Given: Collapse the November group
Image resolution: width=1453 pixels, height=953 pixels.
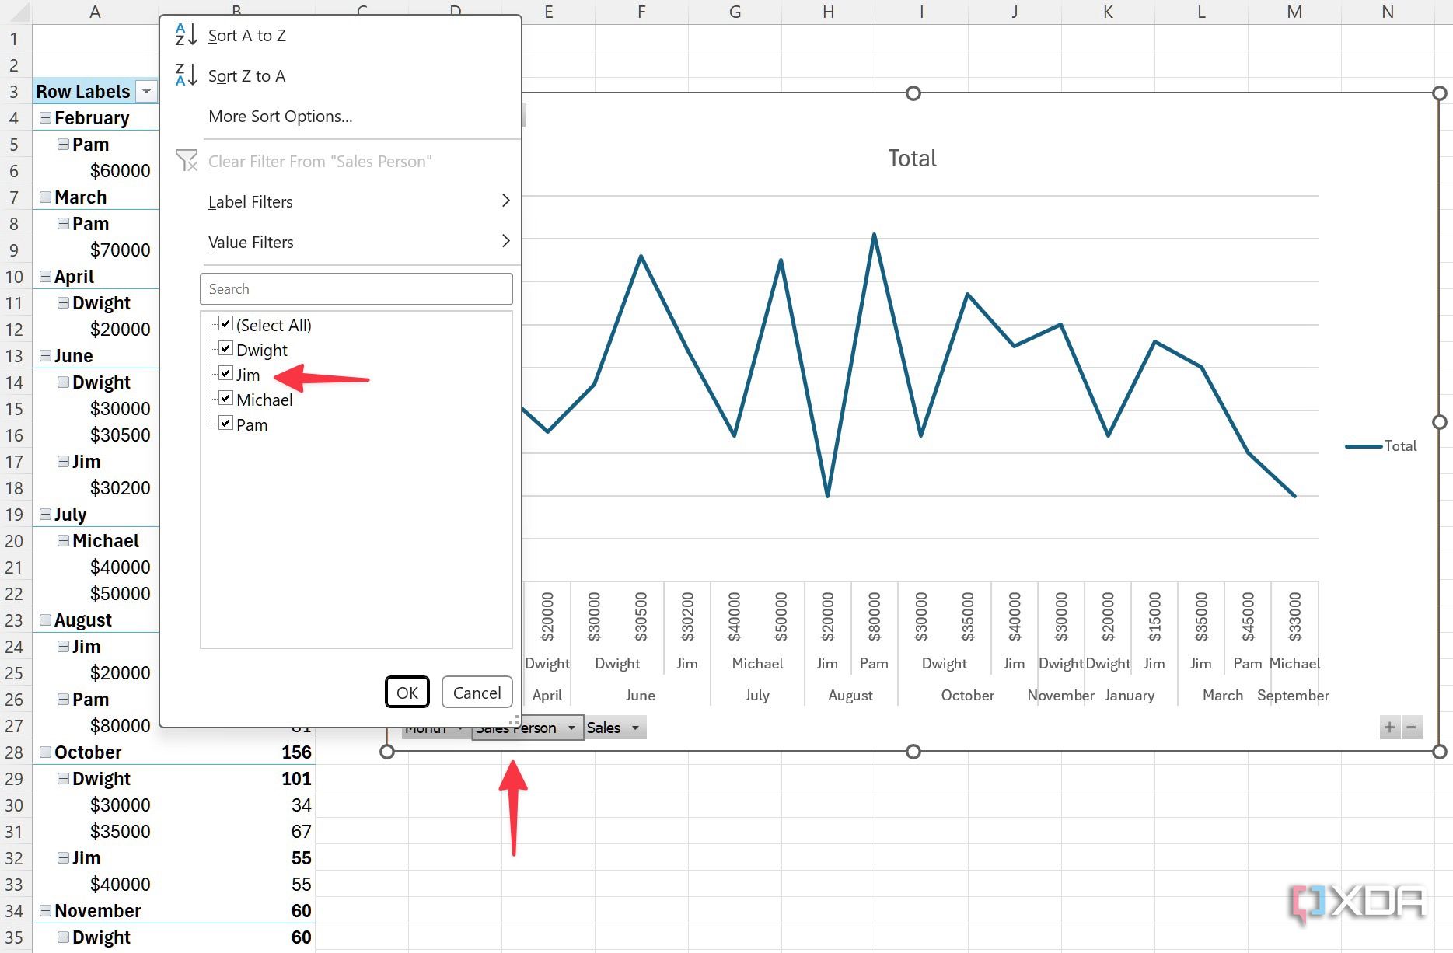Looking at the screenshot, I should (45, 910).
